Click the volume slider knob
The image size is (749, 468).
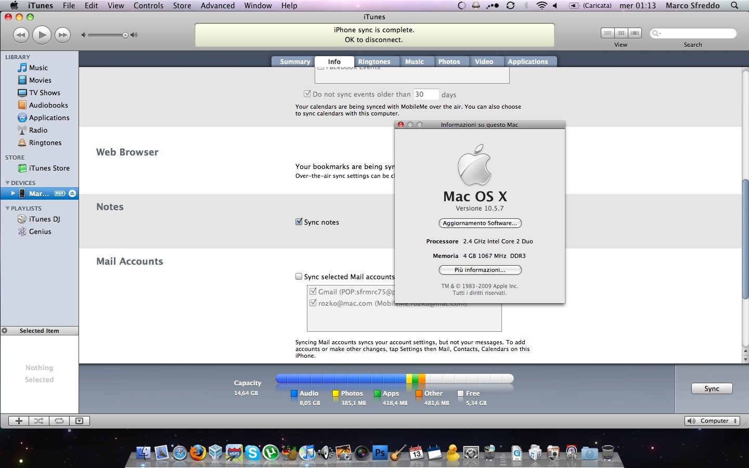(125, 35)
